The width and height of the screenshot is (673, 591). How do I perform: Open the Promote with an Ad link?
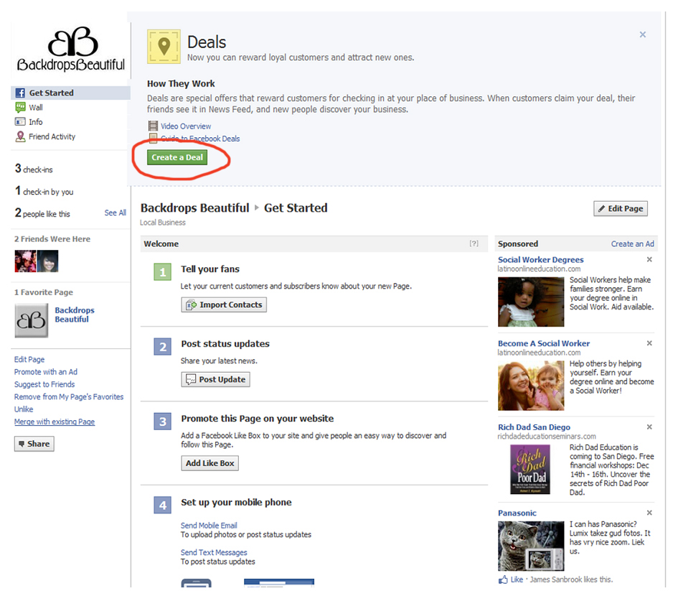click(x=46, y=372)
